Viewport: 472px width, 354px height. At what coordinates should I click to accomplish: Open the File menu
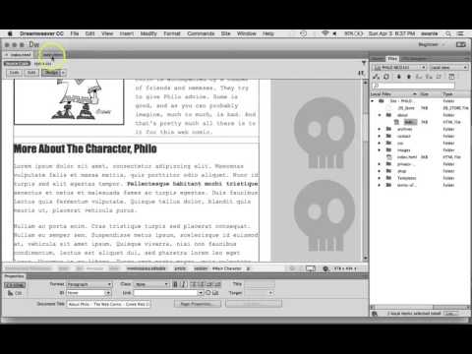[x=75, y=33]
